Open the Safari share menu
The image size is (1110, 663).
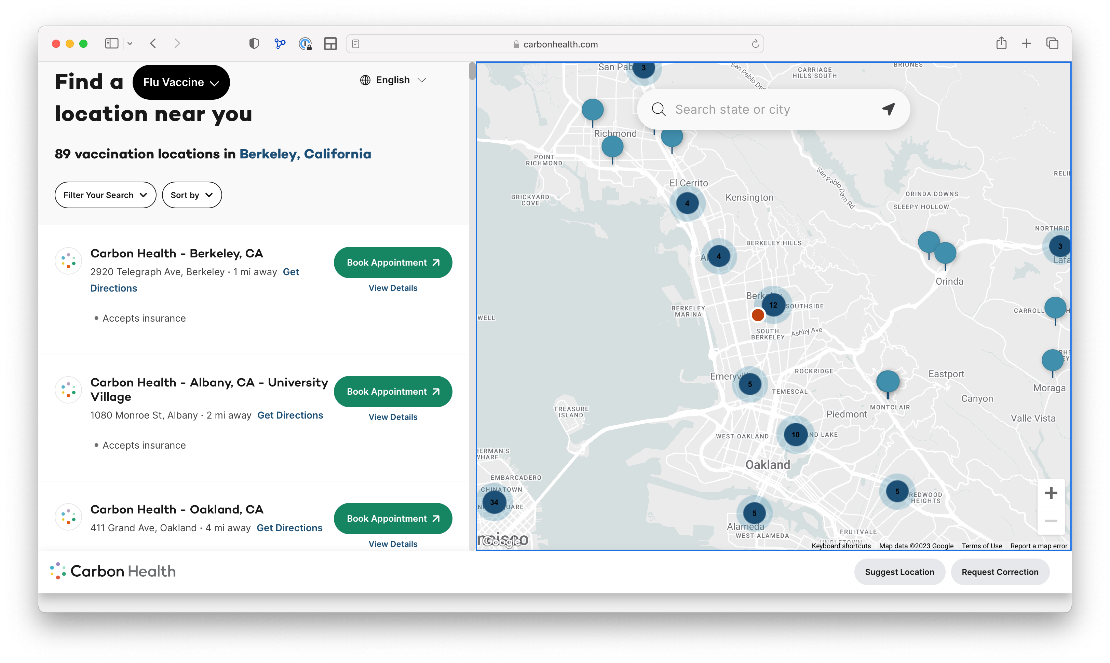[1001, 43]
